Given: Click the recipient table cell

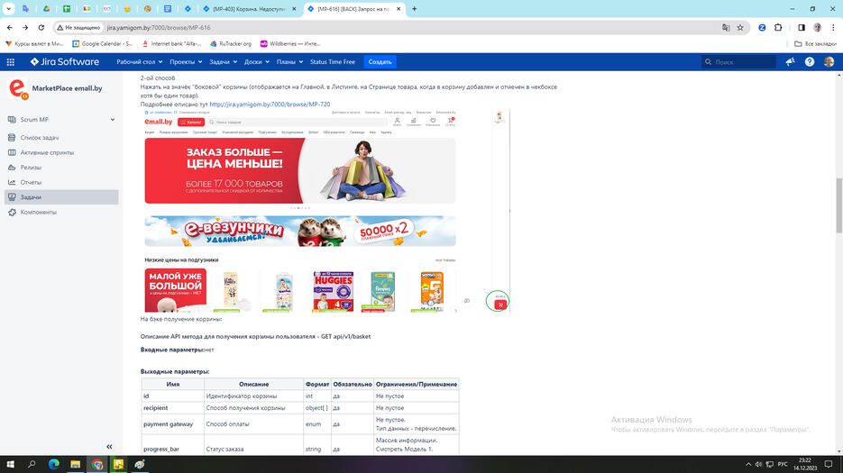Looking at the screenshot, I should click(172, 408).
